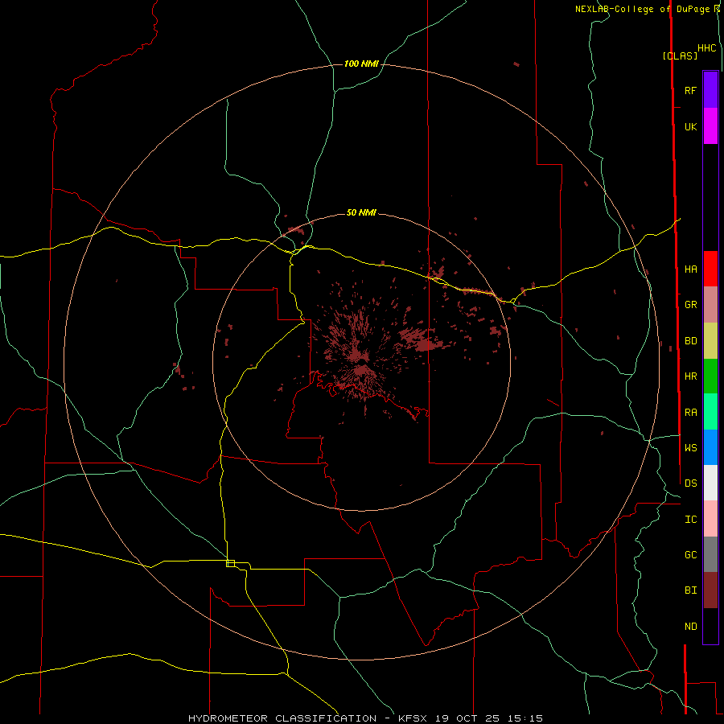Select the GC gray legend swatch
Image resolution: width=724 pixels, height=724 pixels.
[x=710, y=554]
